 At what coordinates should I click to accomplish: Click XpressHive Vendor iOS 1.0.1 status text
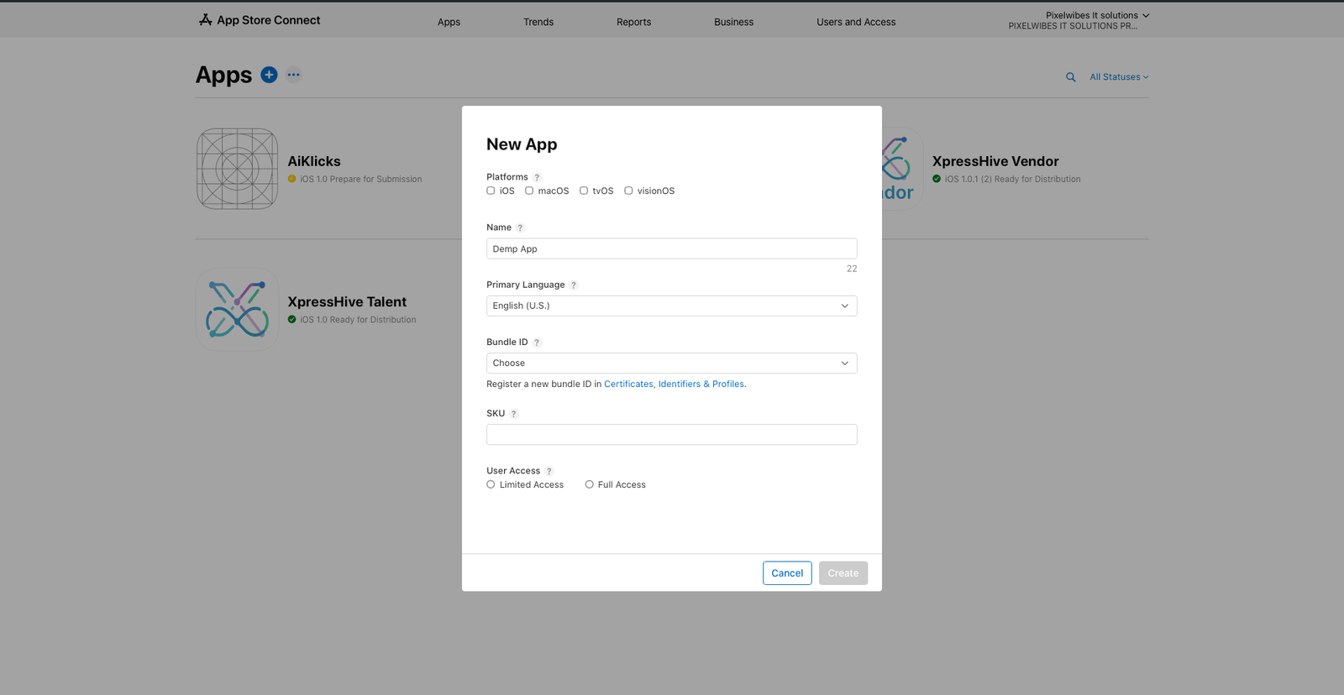coord(1012,180)
